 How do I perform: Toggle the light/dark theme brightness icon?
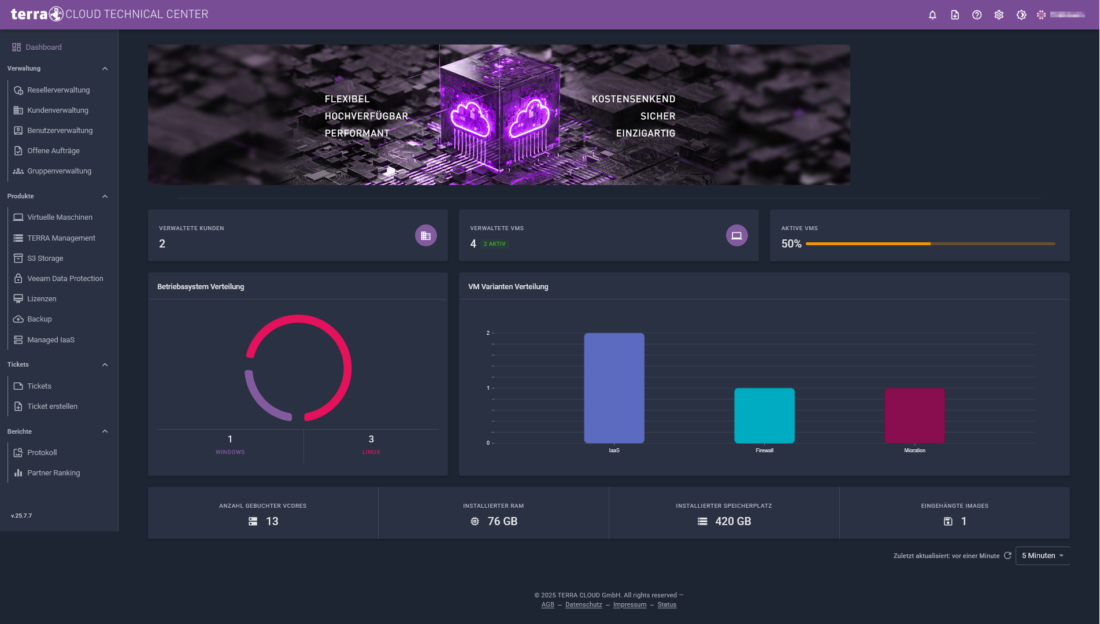point(1021,15)
